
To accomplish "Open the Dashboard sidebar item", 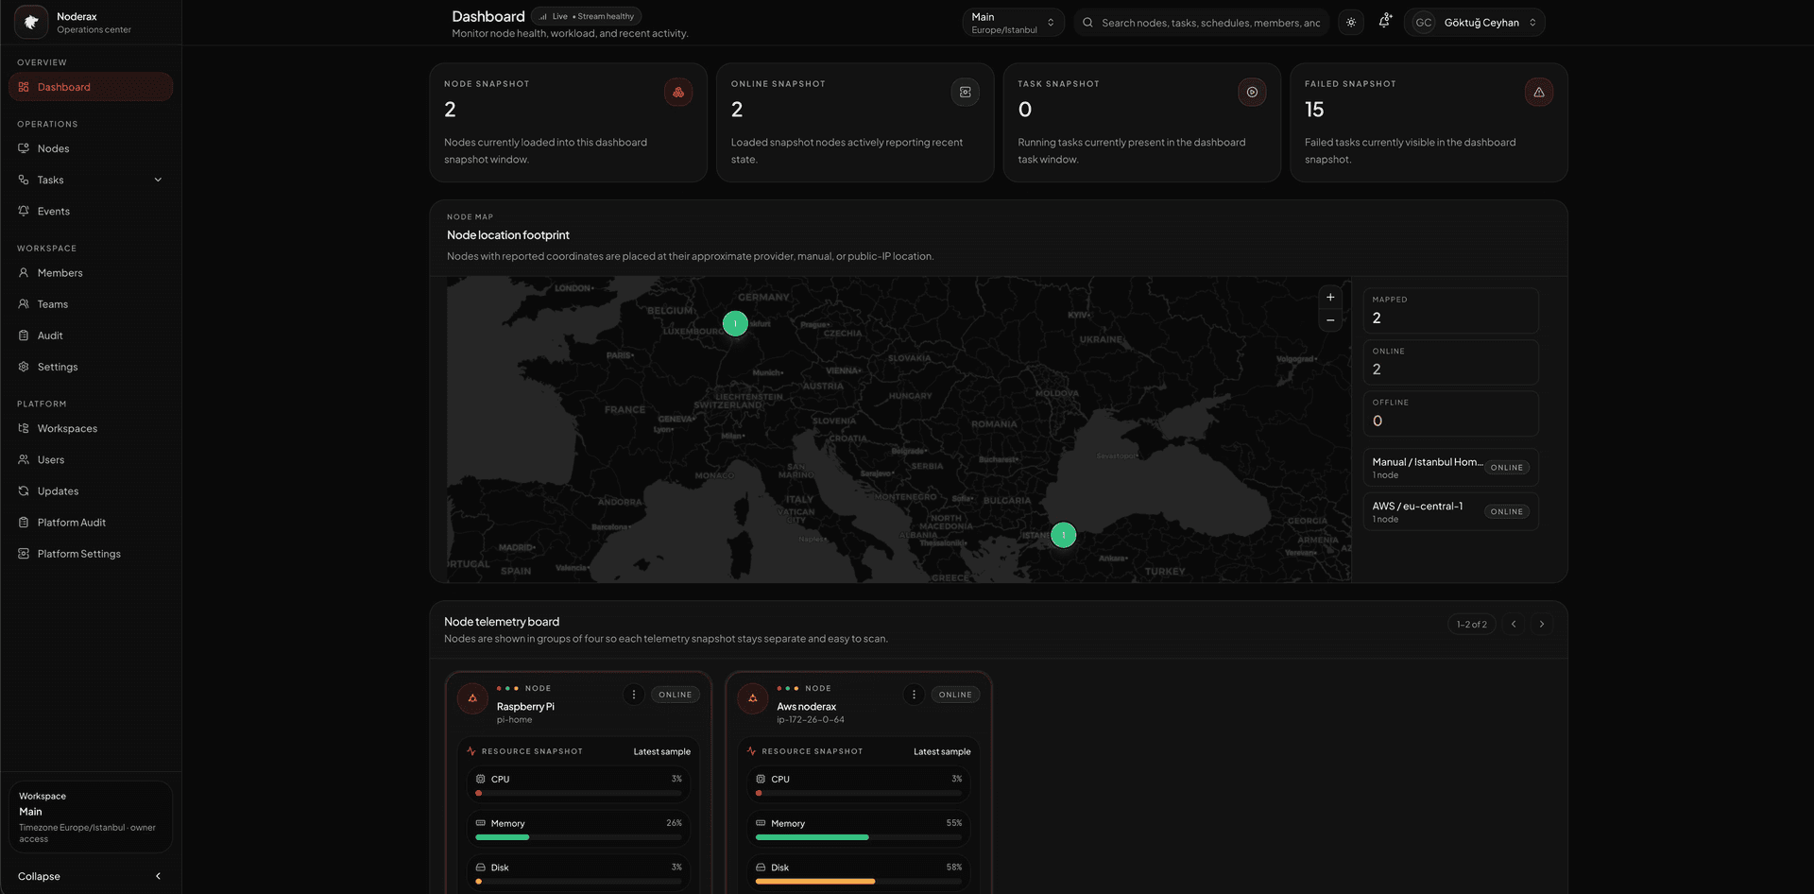I will click(91, 87).
